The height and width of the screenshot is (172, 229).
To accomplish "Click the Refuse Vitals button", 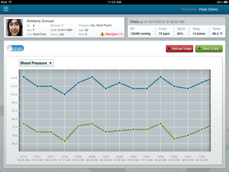I will coord(180,49).
